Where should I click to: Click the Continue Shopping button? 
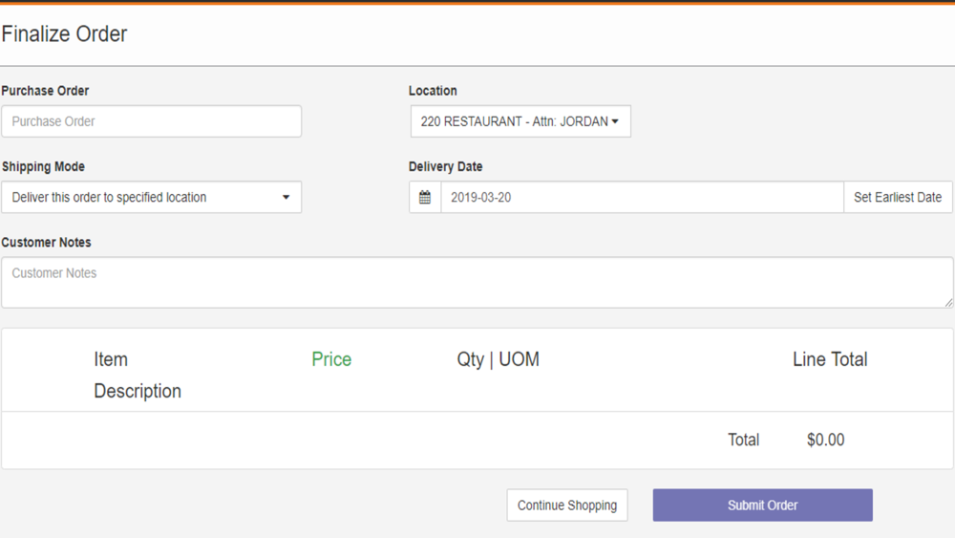click(x=567, y=506)
